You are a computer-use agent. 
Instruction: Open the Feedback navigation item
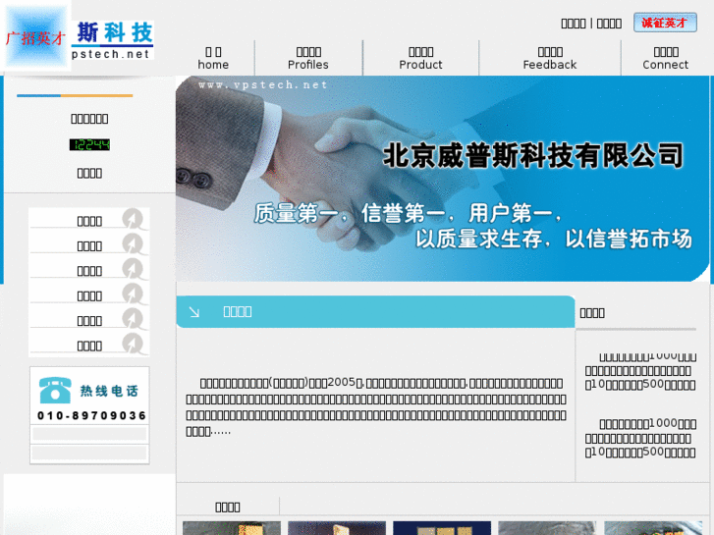click(550, 58)
